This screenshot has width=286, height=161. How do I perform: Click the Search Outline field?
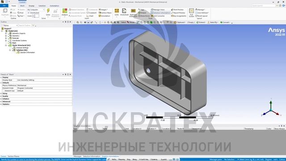[x=25, y=25]
